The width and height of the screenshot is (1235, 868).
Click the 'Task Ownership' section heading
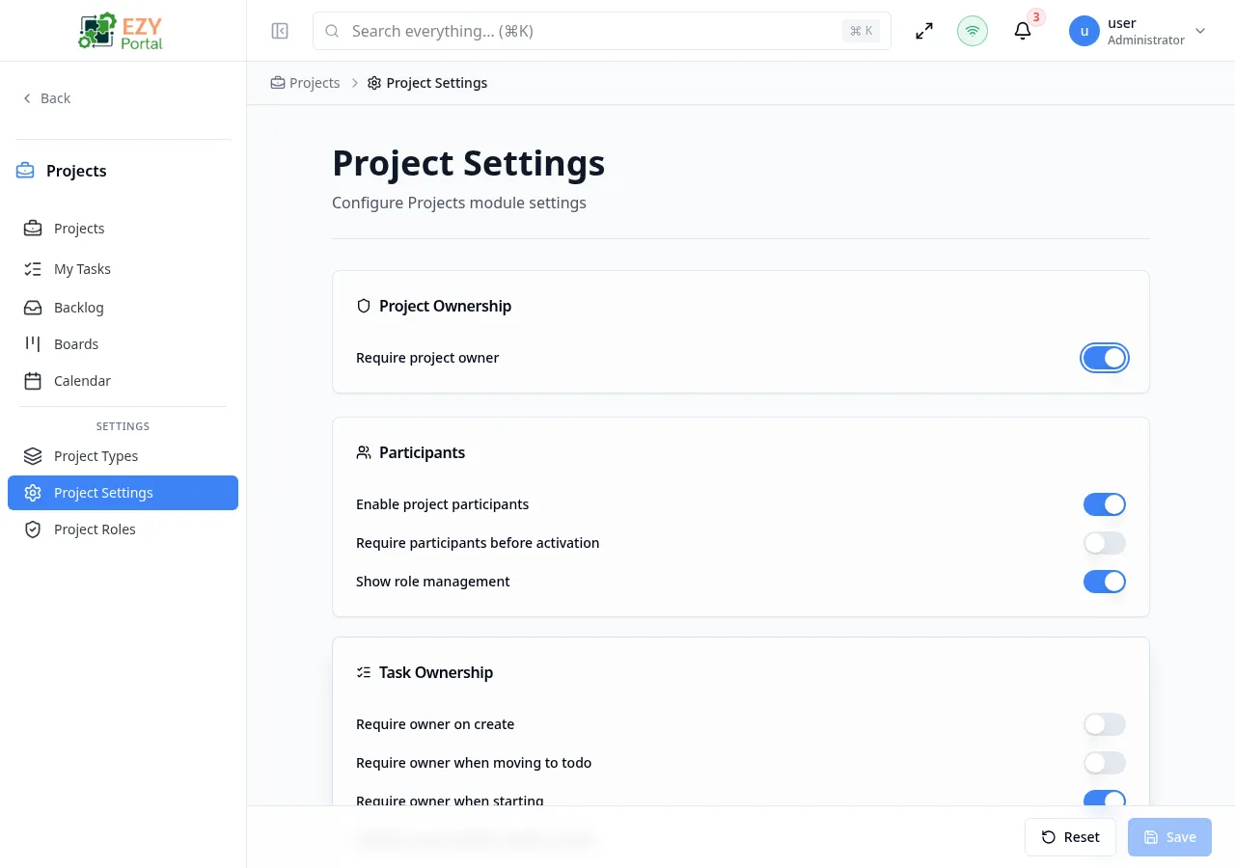pos(436,672)
